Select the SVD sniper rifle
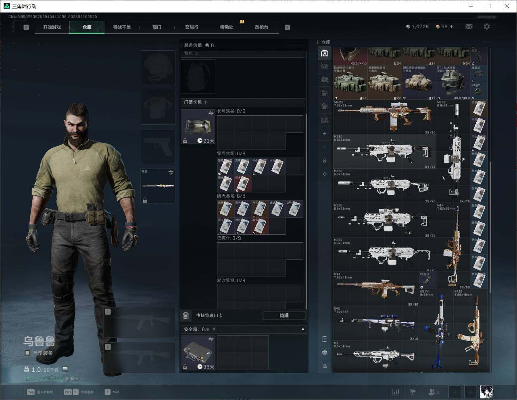517x400 pixels. [376, 324]
